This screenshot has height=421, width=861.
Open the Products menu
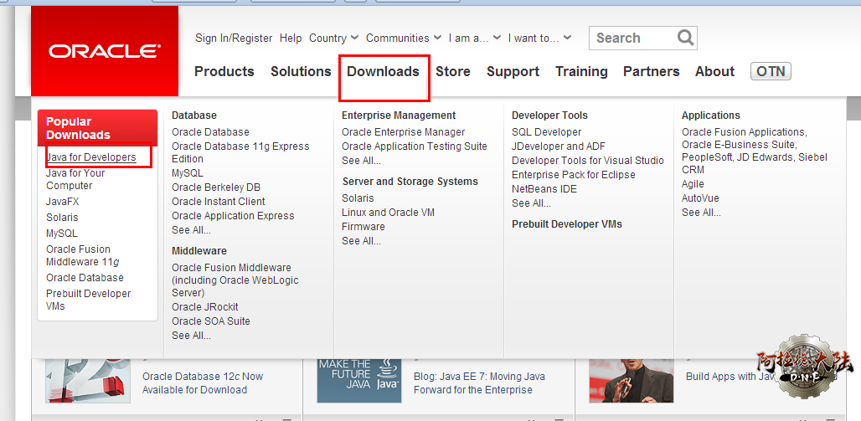(224, 72)
